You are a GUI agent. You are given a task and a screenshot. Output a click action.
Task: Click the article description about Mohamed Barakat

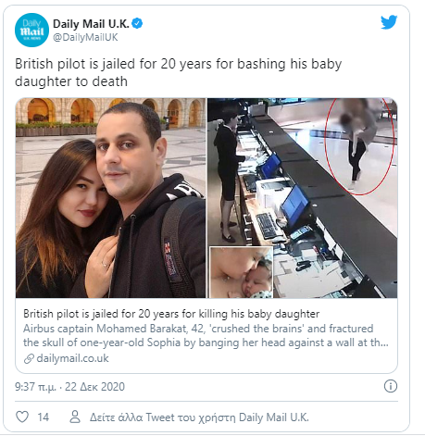coord(206,335)
